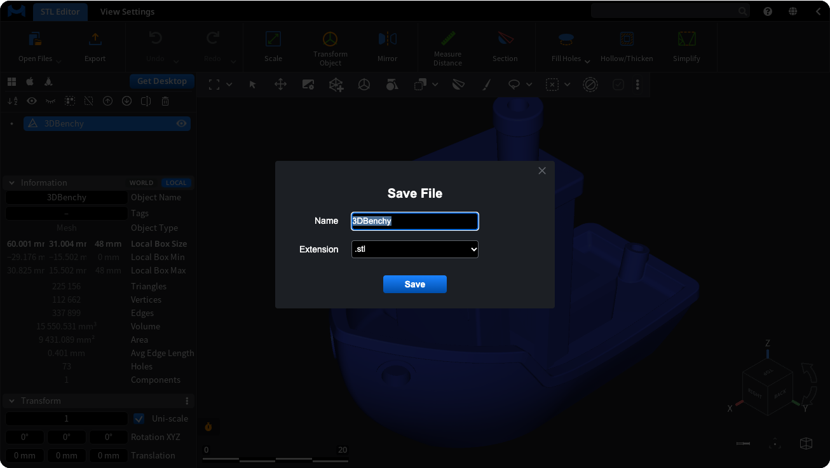Click the A-Z sort icon in the object list

12,101
